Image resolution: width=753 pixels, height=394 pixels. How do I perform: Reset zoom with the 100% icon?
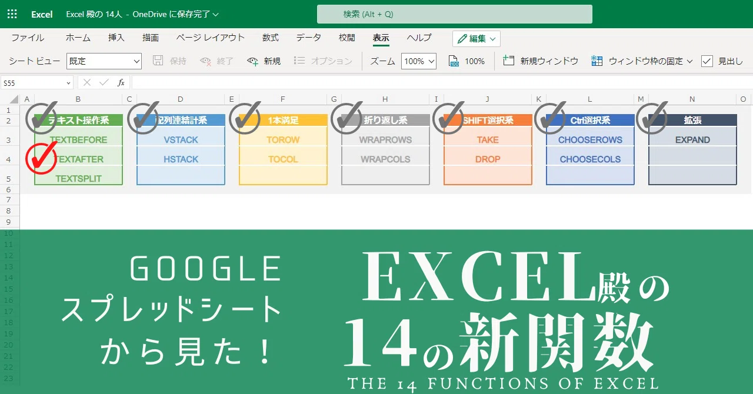454,61
